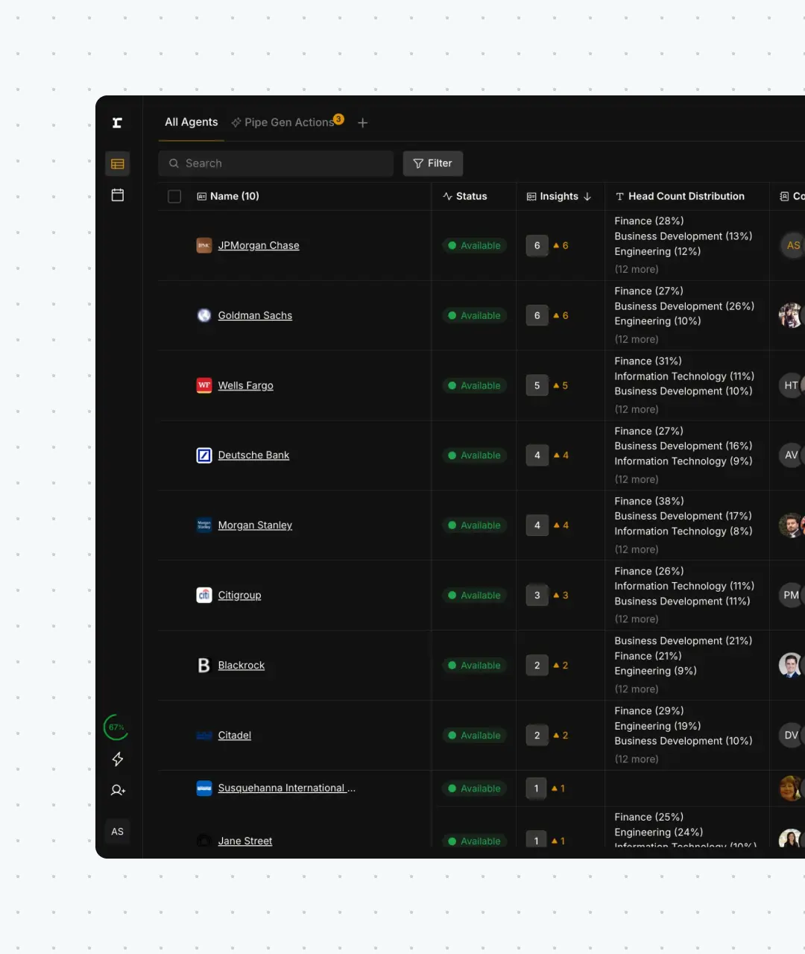
Task: Open the lightning bolt actions icon
Action: (118, 759)
